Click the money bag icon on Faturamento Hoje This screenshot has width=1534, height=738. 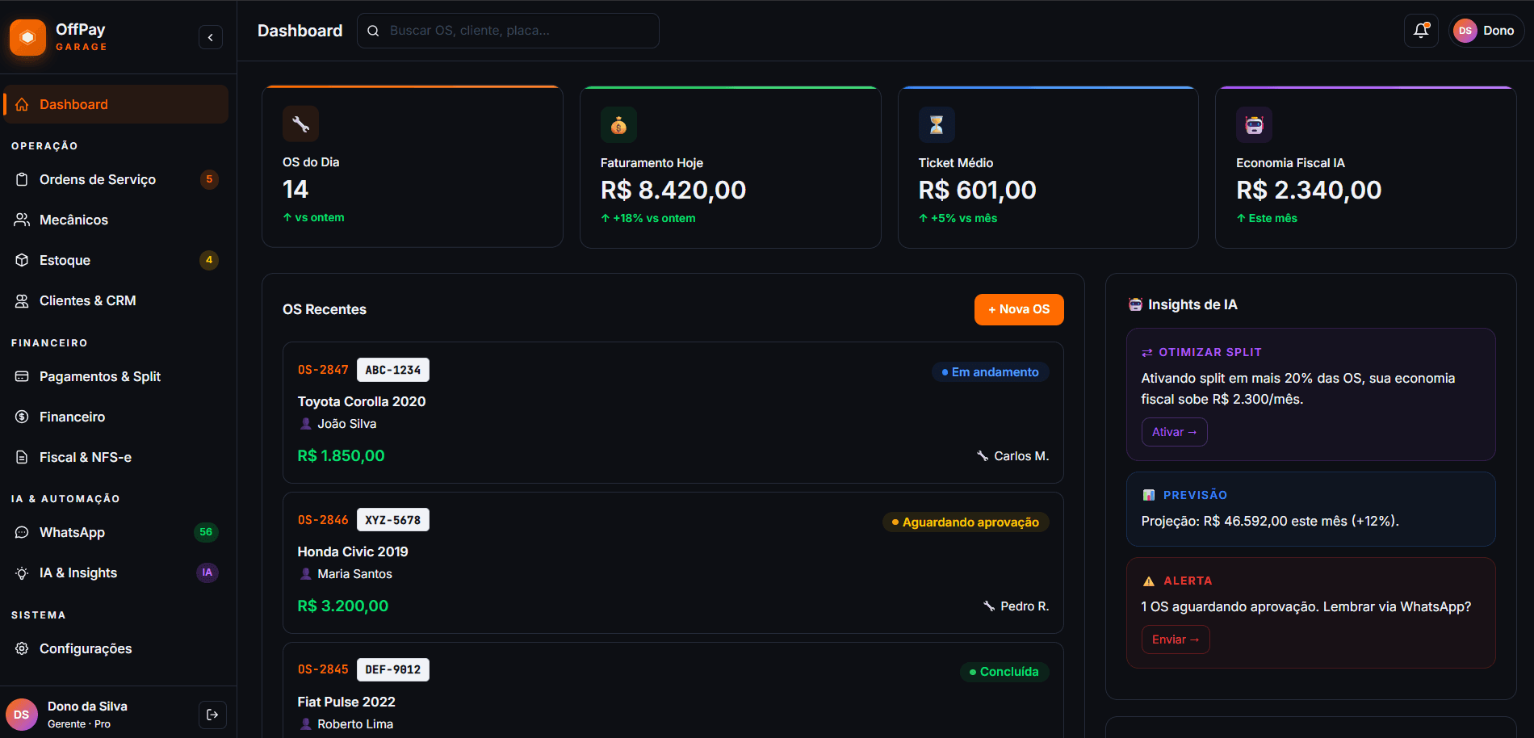(x=618, y=125)
